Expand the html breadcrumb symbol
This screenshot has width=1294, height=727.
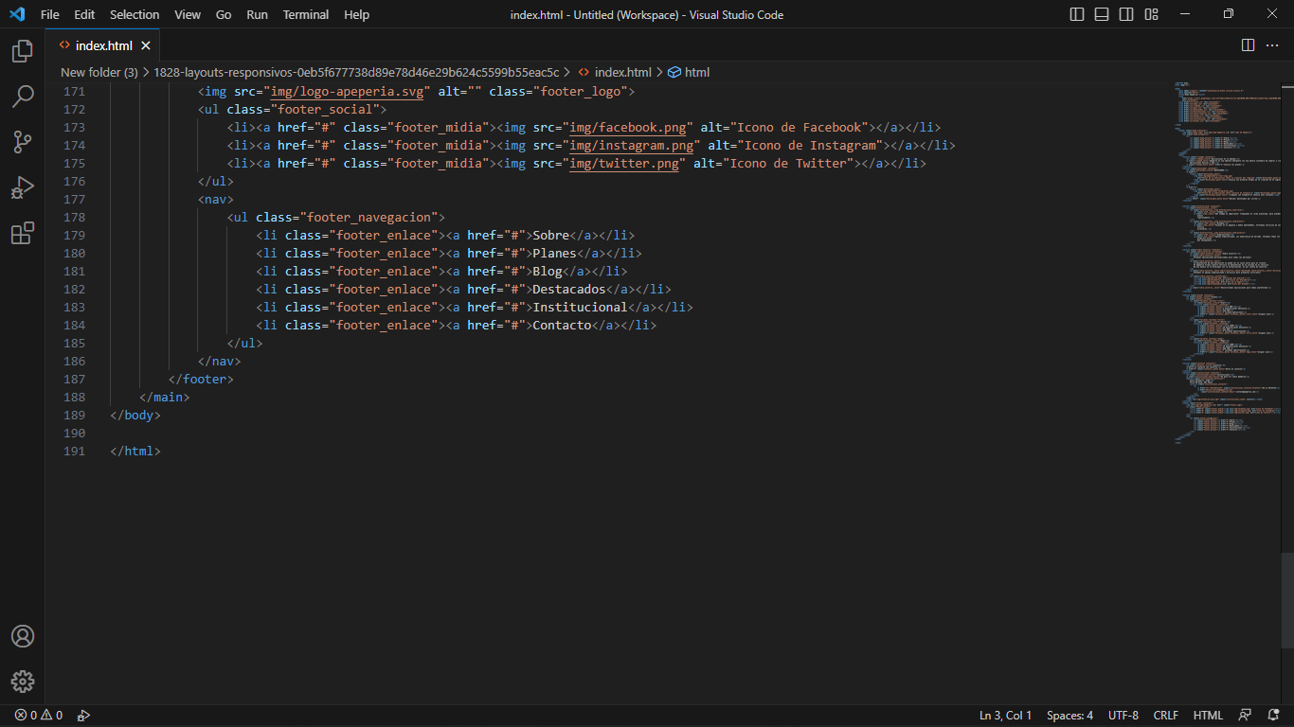[x=696, y=72]
